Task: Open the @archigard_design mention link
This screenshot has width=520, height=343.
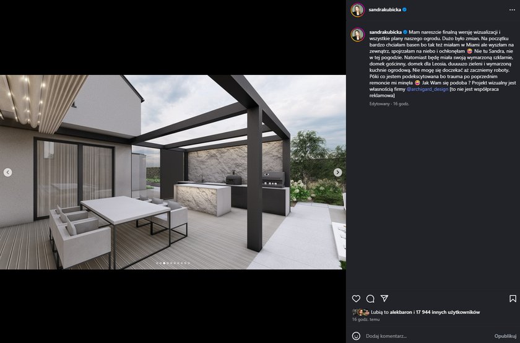Action: tap(427, 89)
